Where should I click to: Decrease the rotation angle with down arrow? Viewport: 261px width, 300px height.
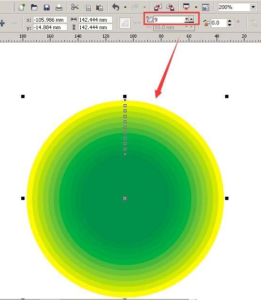coord(230,25)
